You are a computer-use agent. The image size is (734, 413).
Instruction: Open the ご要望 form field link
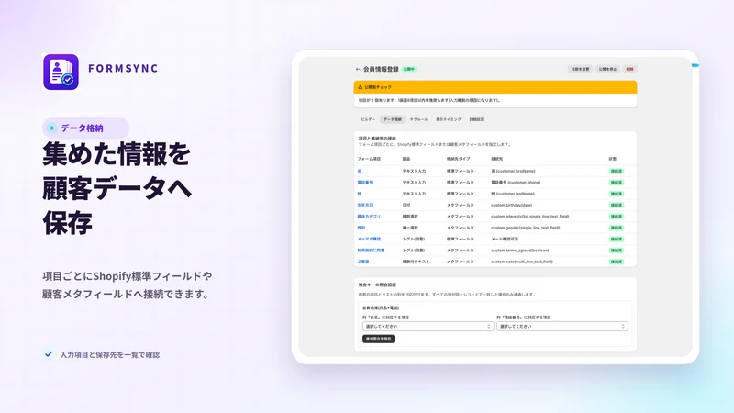pos(363,262)
